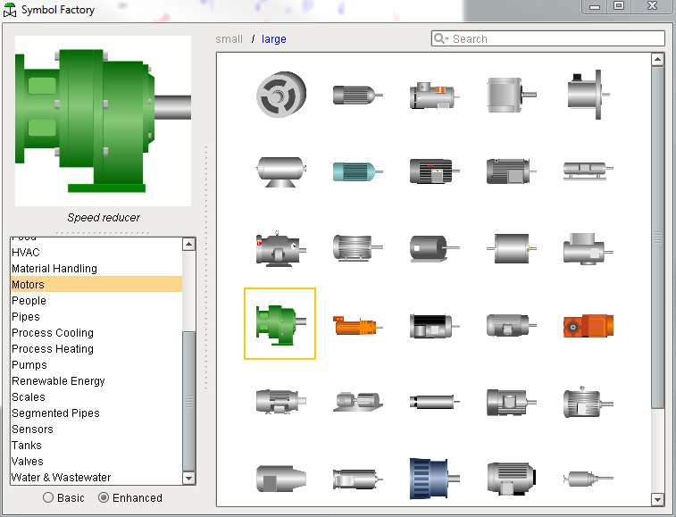Image resolution: width=676 pixels, height=517 pixels.
Task: Choose the blue ribbed motor symbol
Action: tap(433, 478)
